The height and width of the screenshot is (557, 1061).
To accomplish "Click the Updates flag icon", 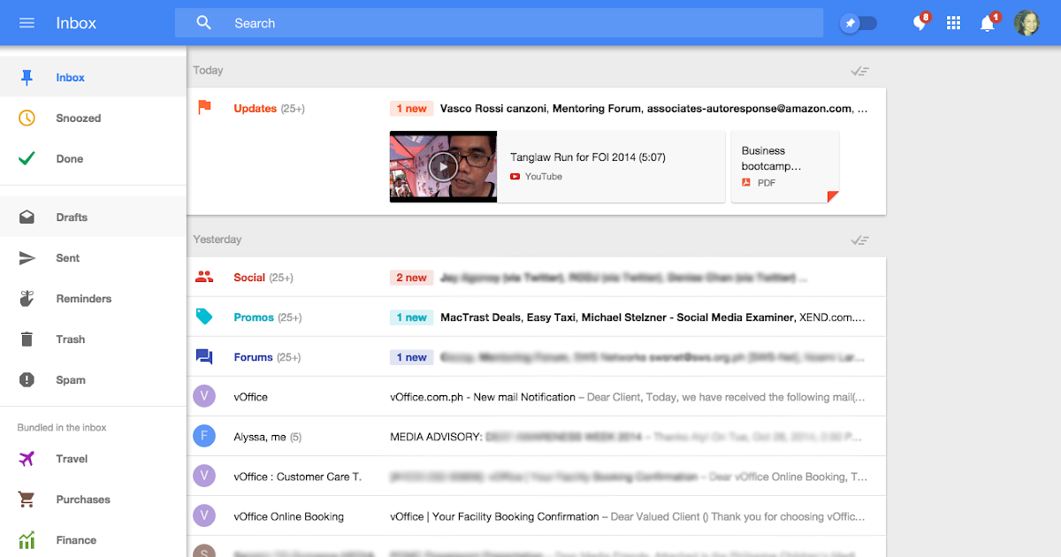I will coord(204,108).
